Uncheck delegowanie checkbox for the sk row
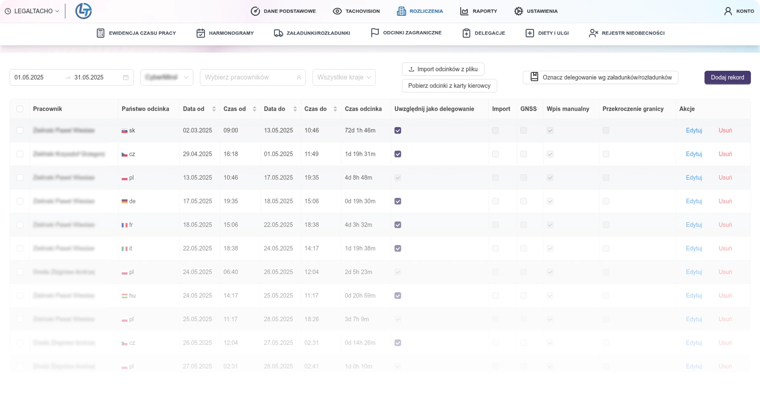This screenshot has width=760, height=394. (x=398, y=131)
